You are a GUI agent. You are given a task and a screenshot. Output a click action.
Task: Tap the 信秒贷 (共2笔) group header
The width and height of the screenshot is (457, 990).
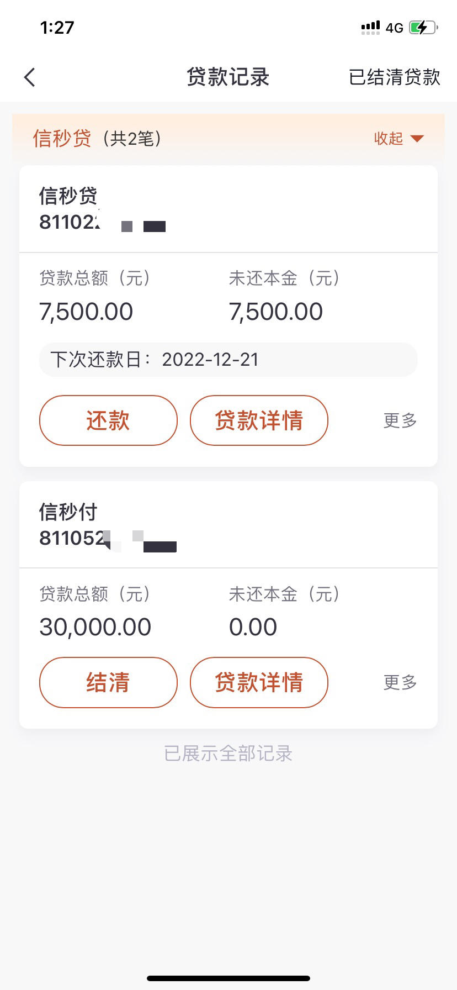[228, 138]
